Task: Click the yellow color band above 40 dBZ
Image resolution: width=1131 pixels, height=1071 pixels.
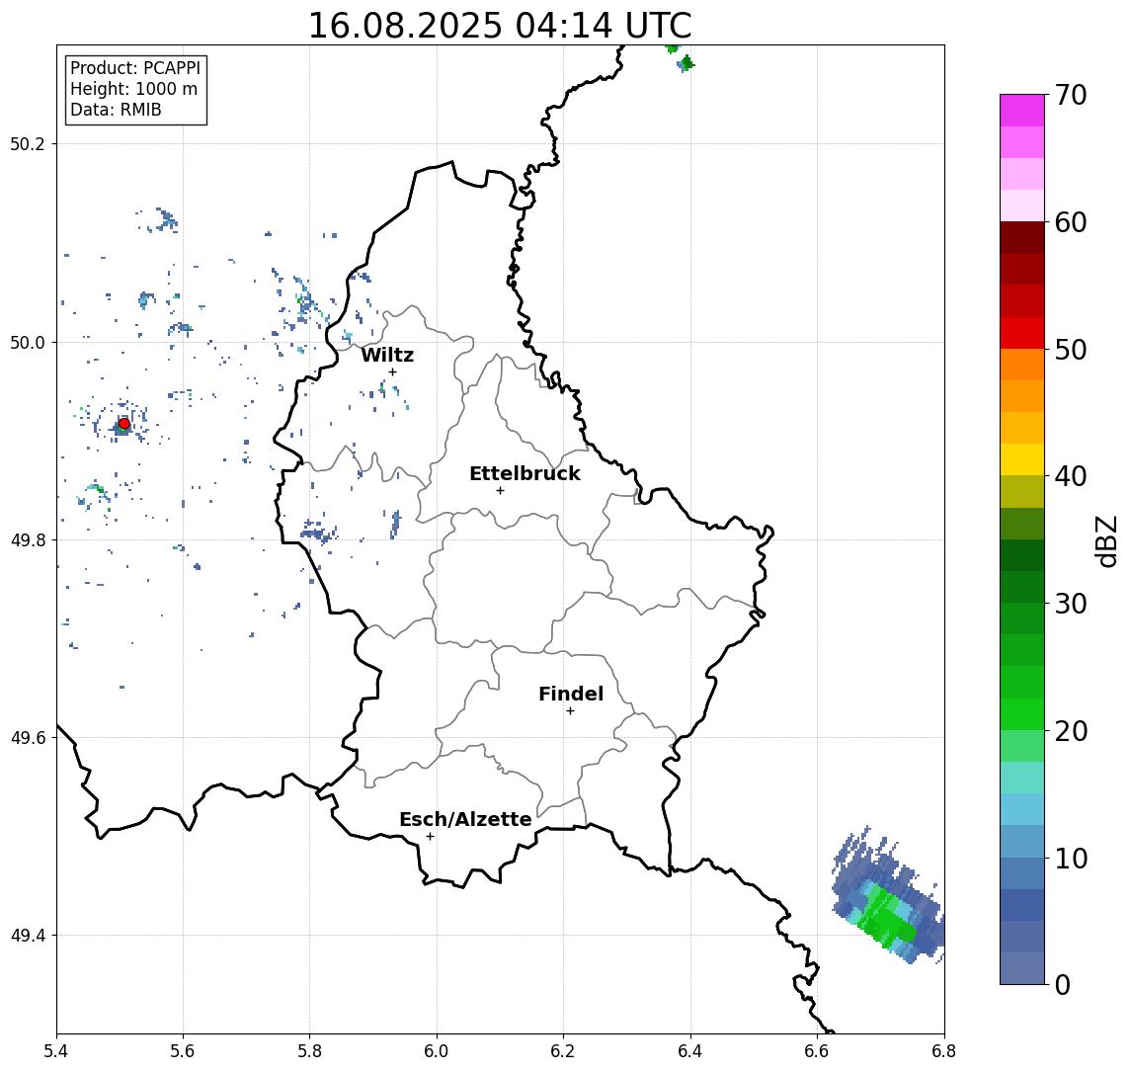Action: (1022, 459)
